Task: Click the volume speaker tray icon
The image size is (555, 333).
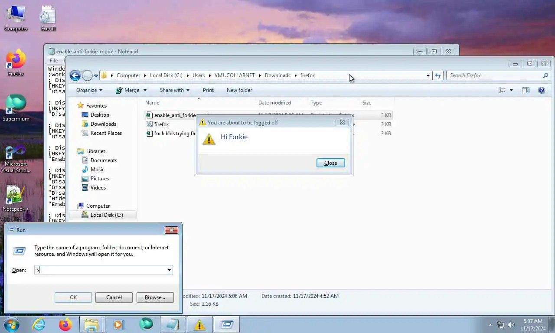Action: click(x=511, y=325)
